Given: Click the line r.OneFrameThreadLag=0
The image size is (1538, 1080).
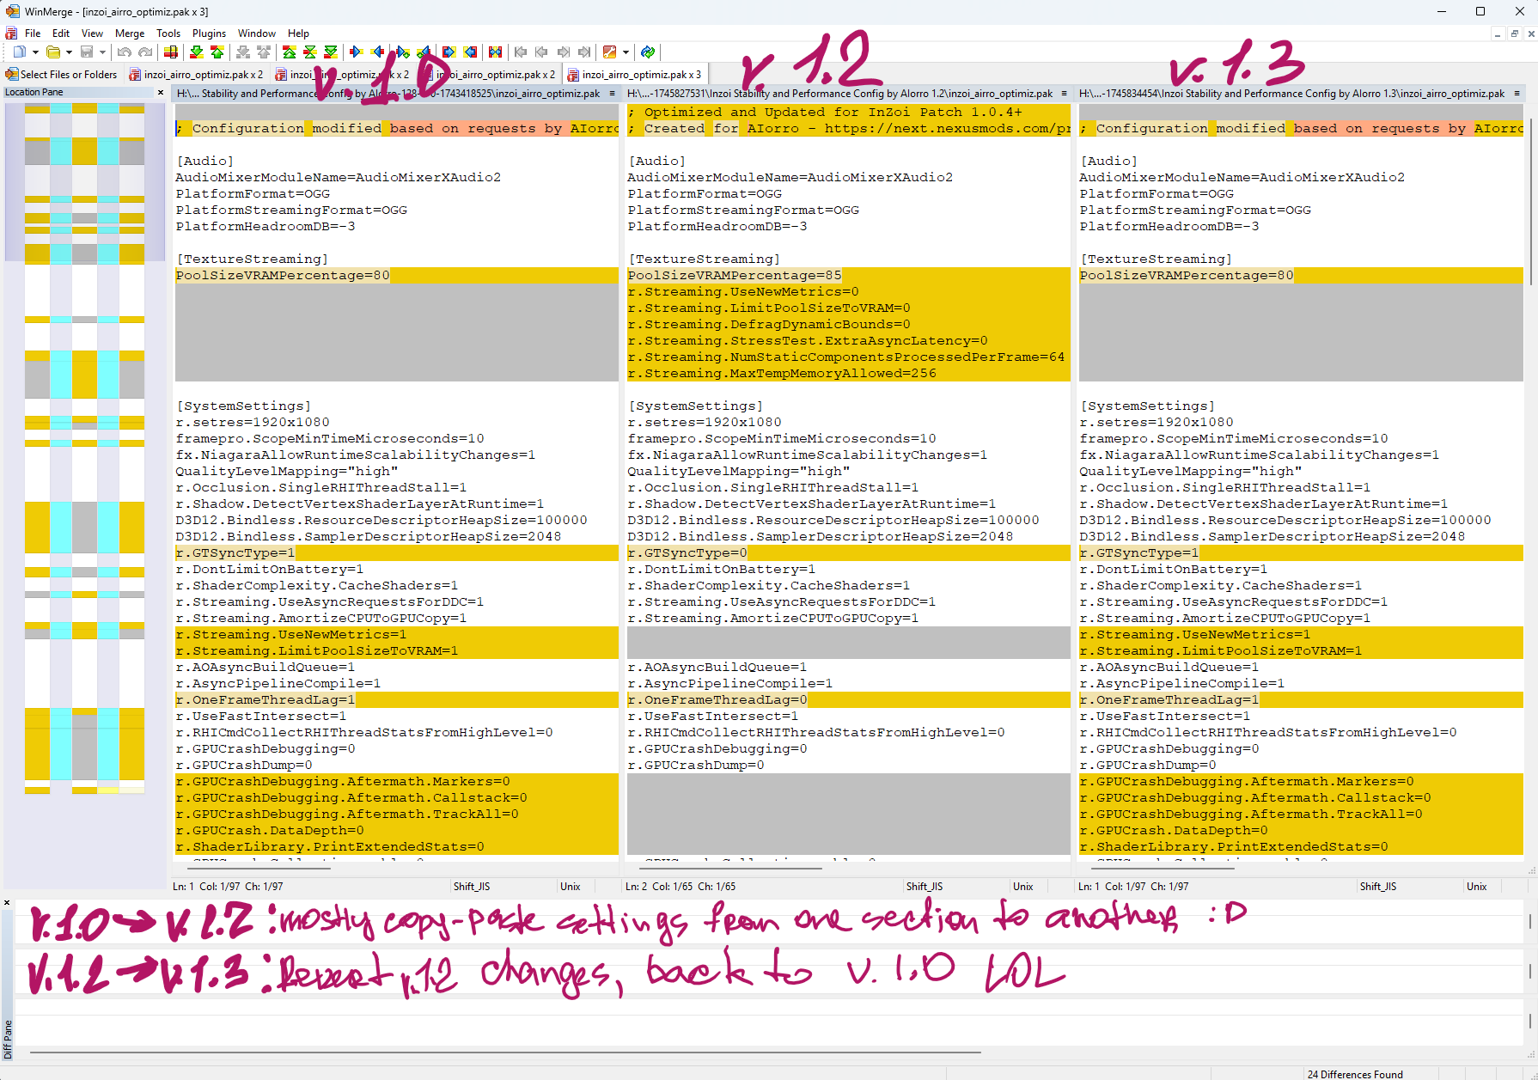Looking at the screenshot, I should pos(717,700).
